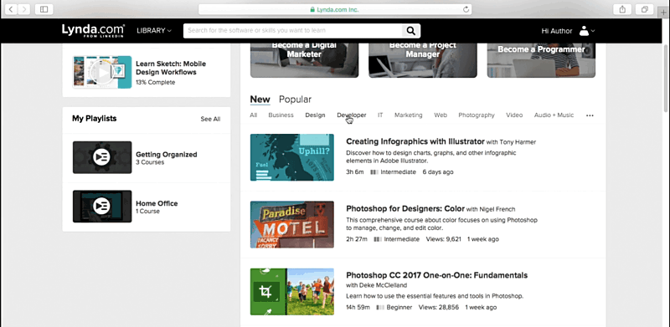Open Creating Infographics with Illustrator course
Screen dimensions: 670x327
point(415,141)
